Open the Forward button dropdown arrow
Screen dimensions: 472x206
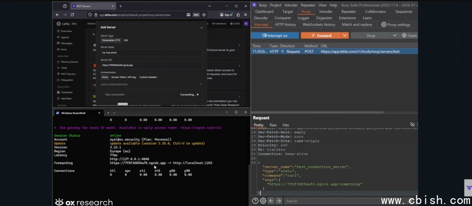[345, 35]
